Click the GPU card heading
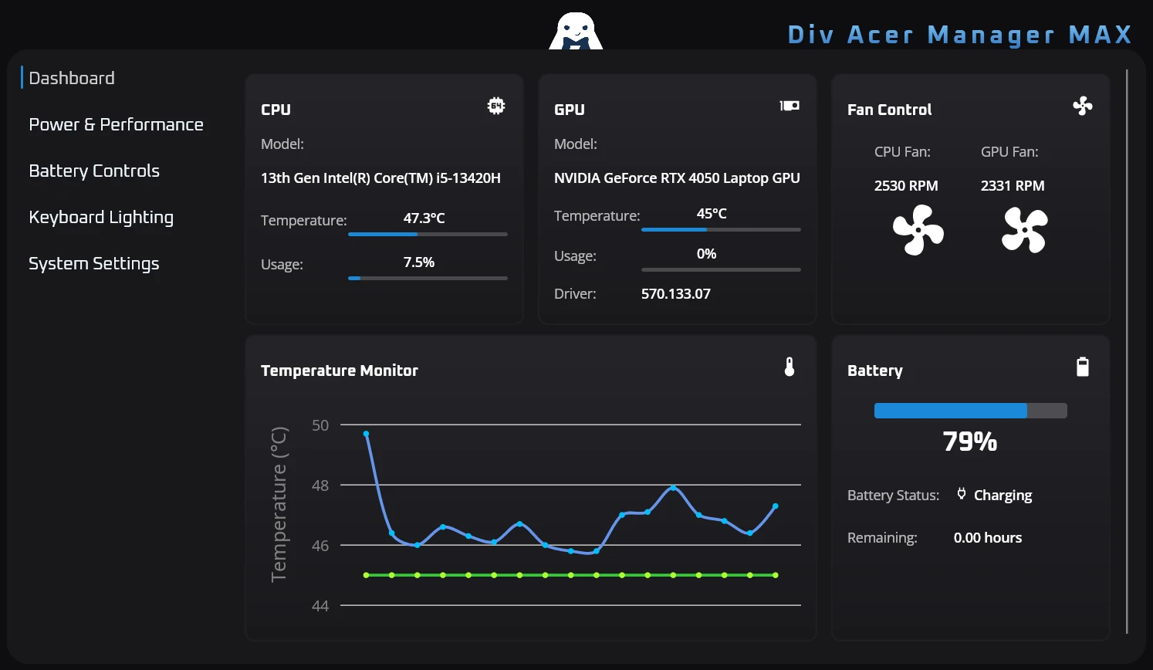This screenshot has width=1153, height=670. tap(570, 110)
